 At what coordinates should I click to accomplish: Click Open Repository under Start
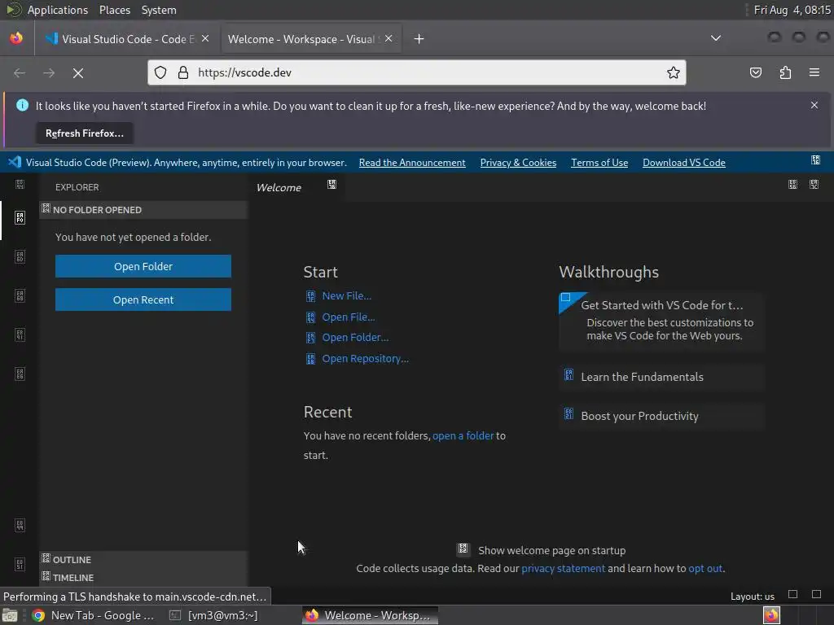(366, 358)
